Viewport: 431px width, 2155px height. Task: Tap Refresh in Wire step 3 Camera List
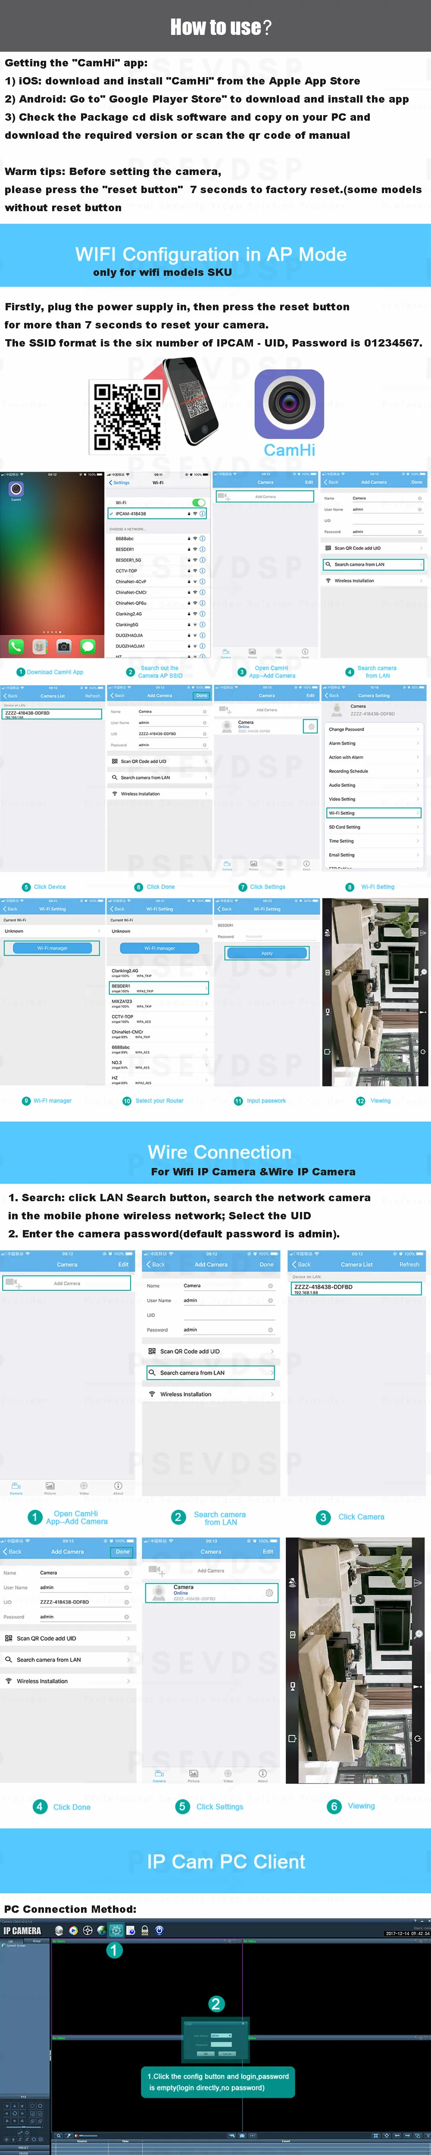(x=409, y=1264)
